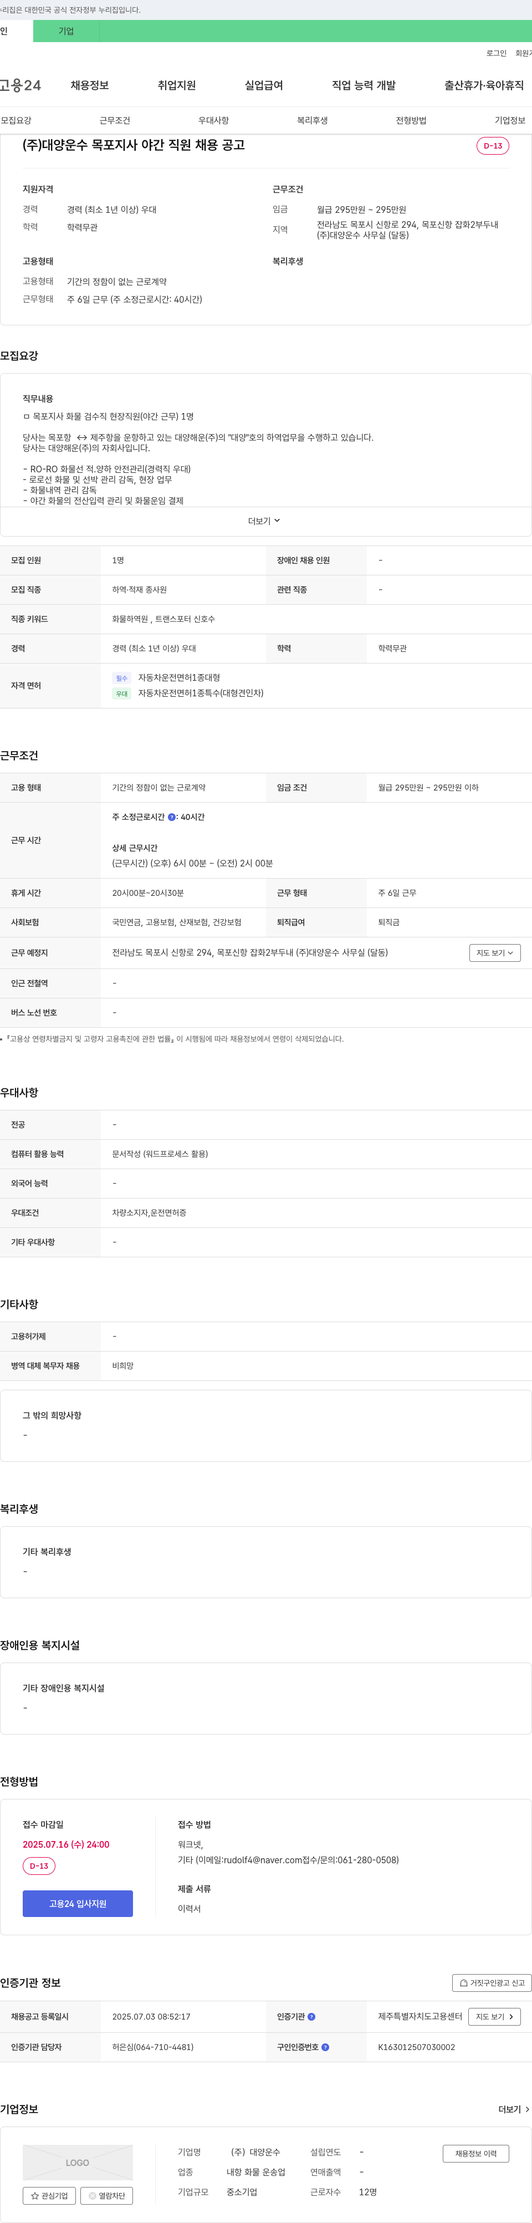This screenshot has height=2223, width=532.
Task: Click 문서작성 (워드프로세스 활용) value
Action: pos(160,1154)
